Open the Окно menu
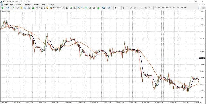Viewport: 206px width, 104px height. (x=43, y=5)
